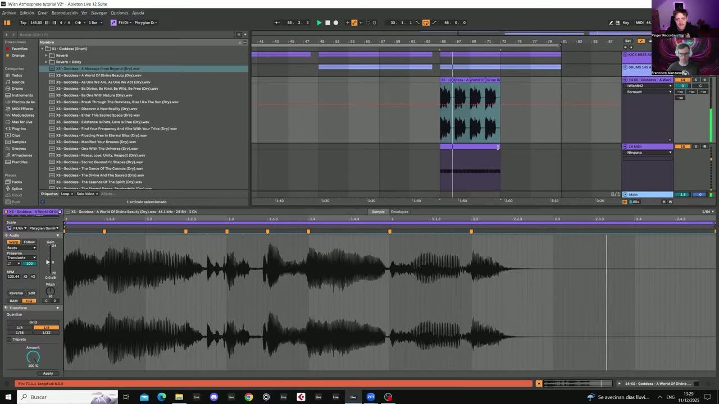Click the Follow button in clip view
The height and width of the screenshot is (404, 719).
coord(29,242)
